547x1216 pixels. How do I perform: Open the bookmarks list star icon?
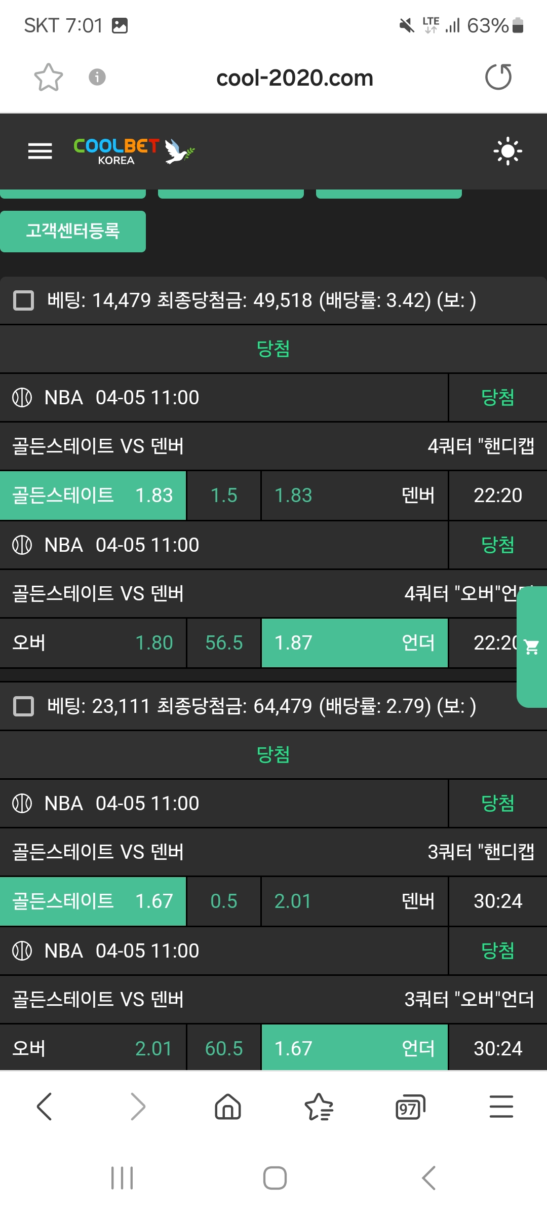[x=319, y=1106]
